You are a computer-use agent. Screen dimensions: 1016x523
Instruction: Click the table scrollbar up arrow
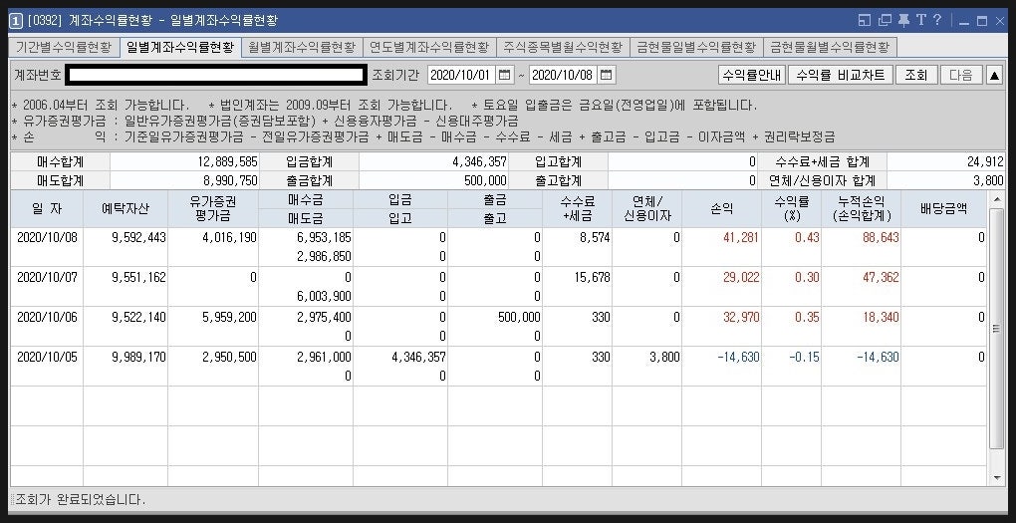click(996, 199)
